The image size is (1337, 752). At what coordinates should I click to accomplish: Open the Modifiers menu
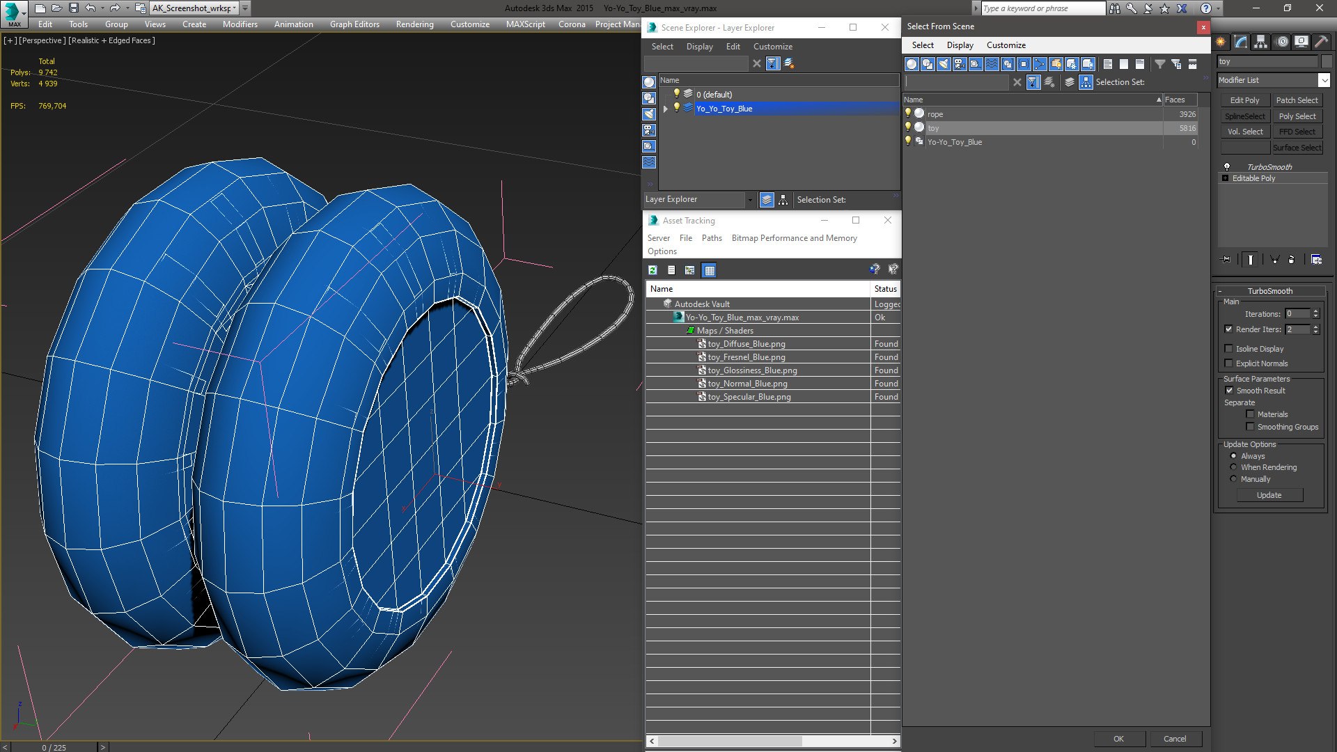[240, 24]
